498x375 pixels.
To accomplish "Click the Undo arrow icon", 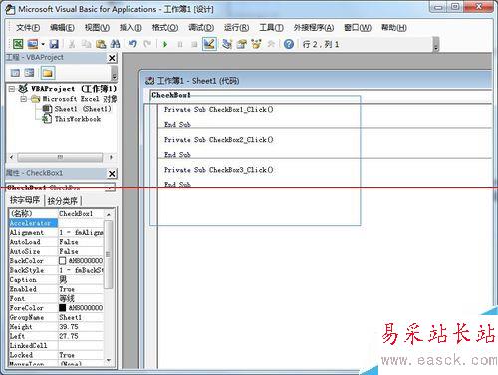I will pyautogui.click(x=133, y=44).
